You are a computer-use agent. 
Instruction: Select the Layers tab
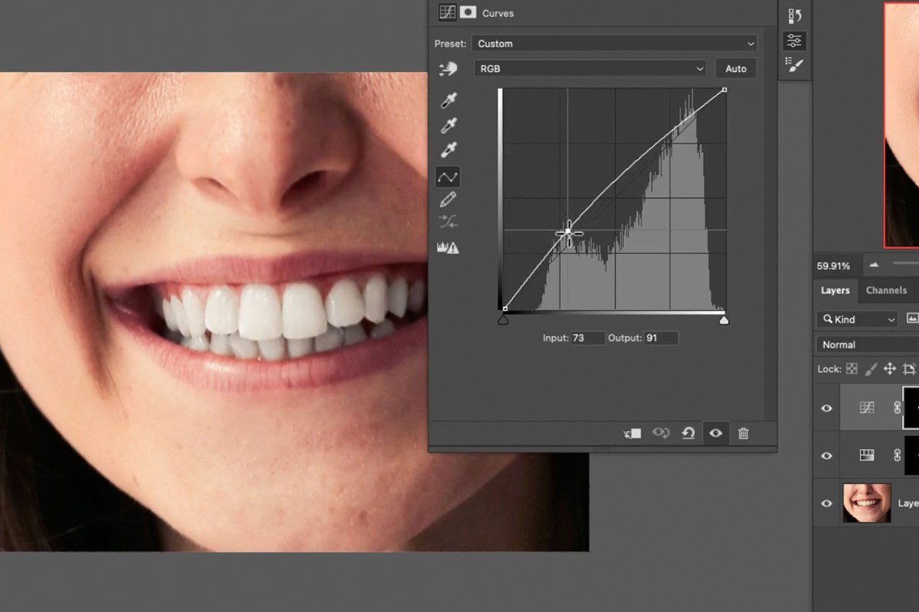(835, 290)
